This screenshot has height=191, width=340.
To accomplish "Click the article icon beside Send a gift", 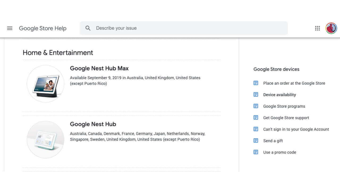I will pos(256,141).
